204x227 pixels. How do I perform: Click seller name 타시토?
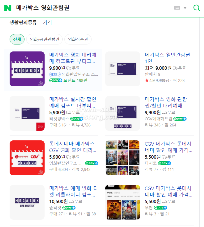(x=151, y=163)
